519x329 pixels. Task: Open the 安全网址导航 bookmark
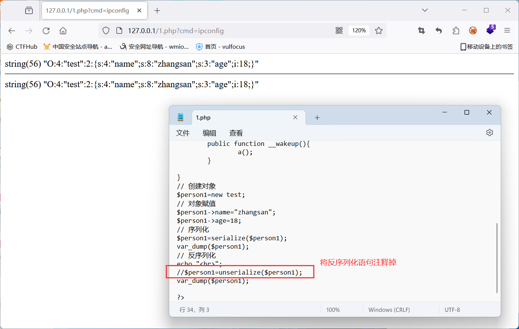coord(154,47)
